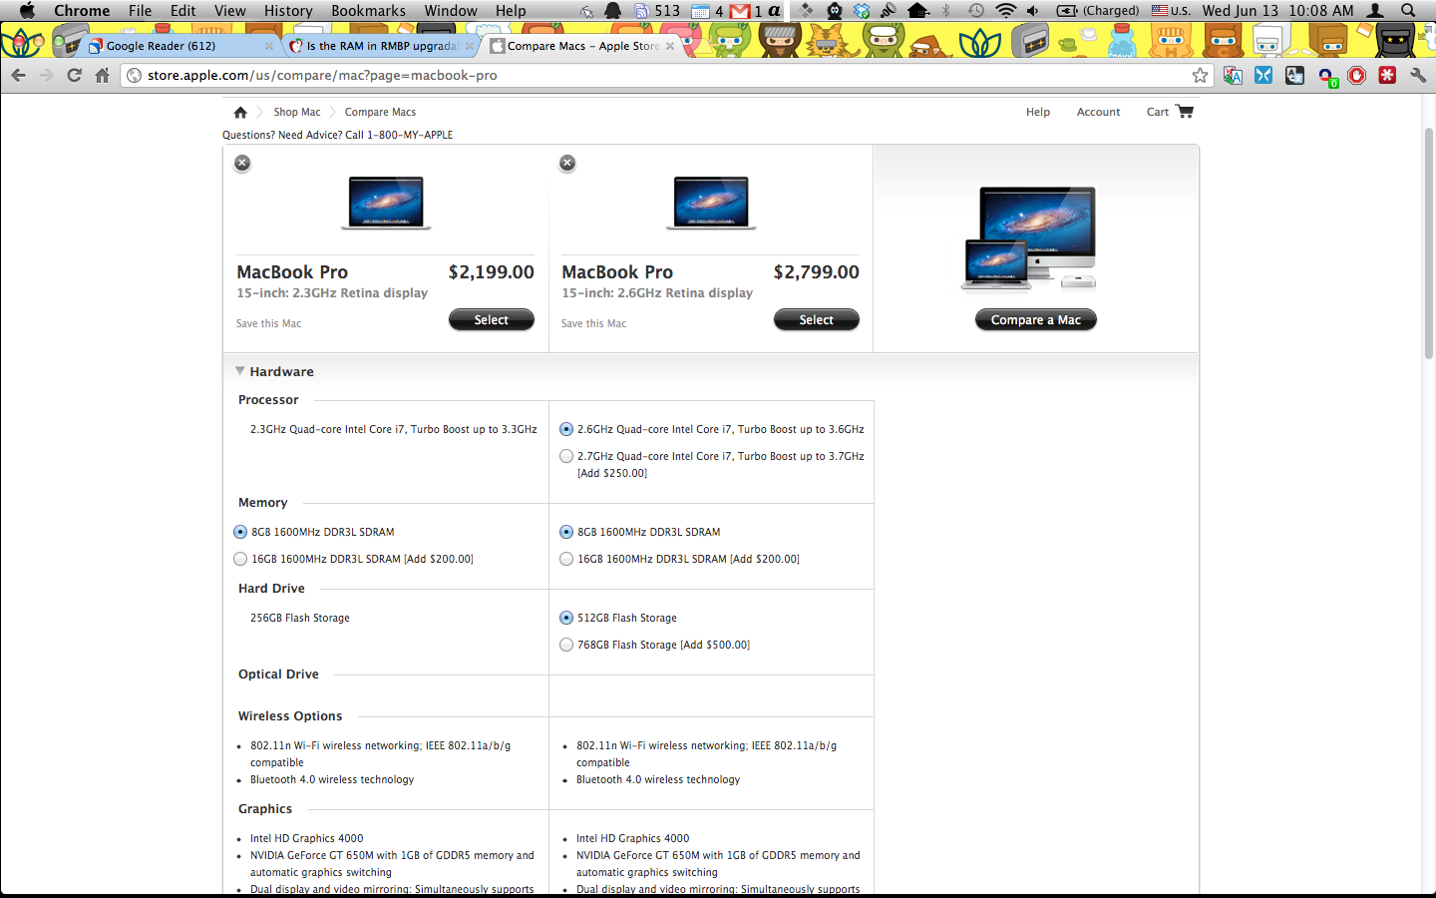Image resolution: width=1436 pixels, height=898 pixels.
Task: Reload the current page
Action: pos(74,75)
